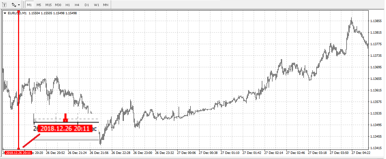Click the 1.13415 price scale label
386x159 pixels.
pos(376,148)
